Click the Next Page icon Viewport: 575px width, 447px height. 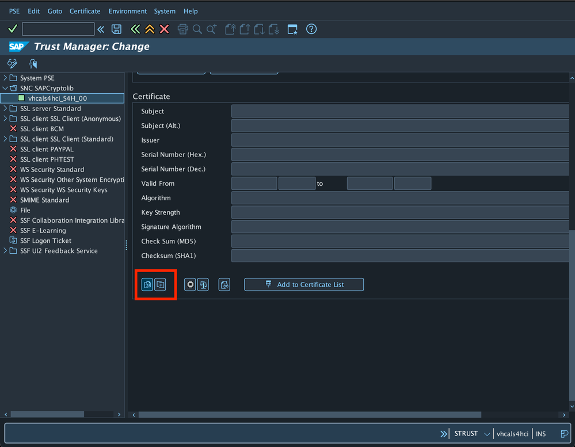pos(259,29)
